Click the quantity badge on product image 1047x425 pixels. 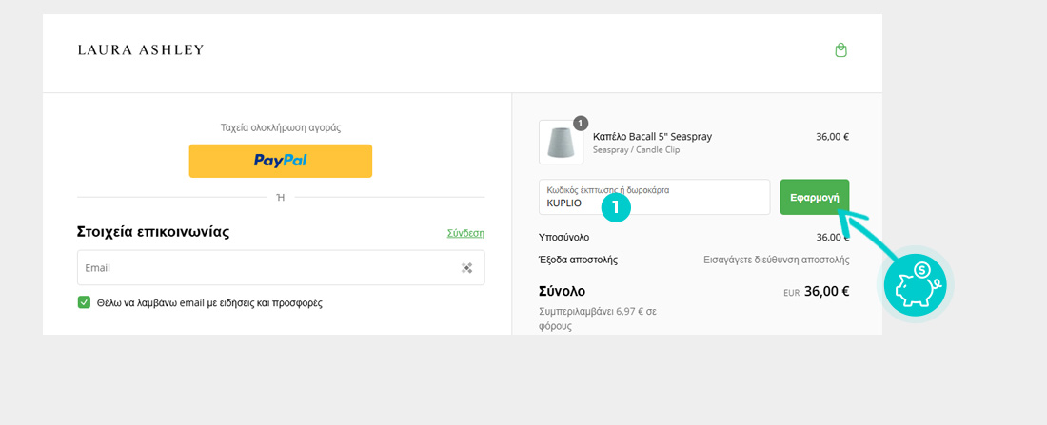coord(581,123)
